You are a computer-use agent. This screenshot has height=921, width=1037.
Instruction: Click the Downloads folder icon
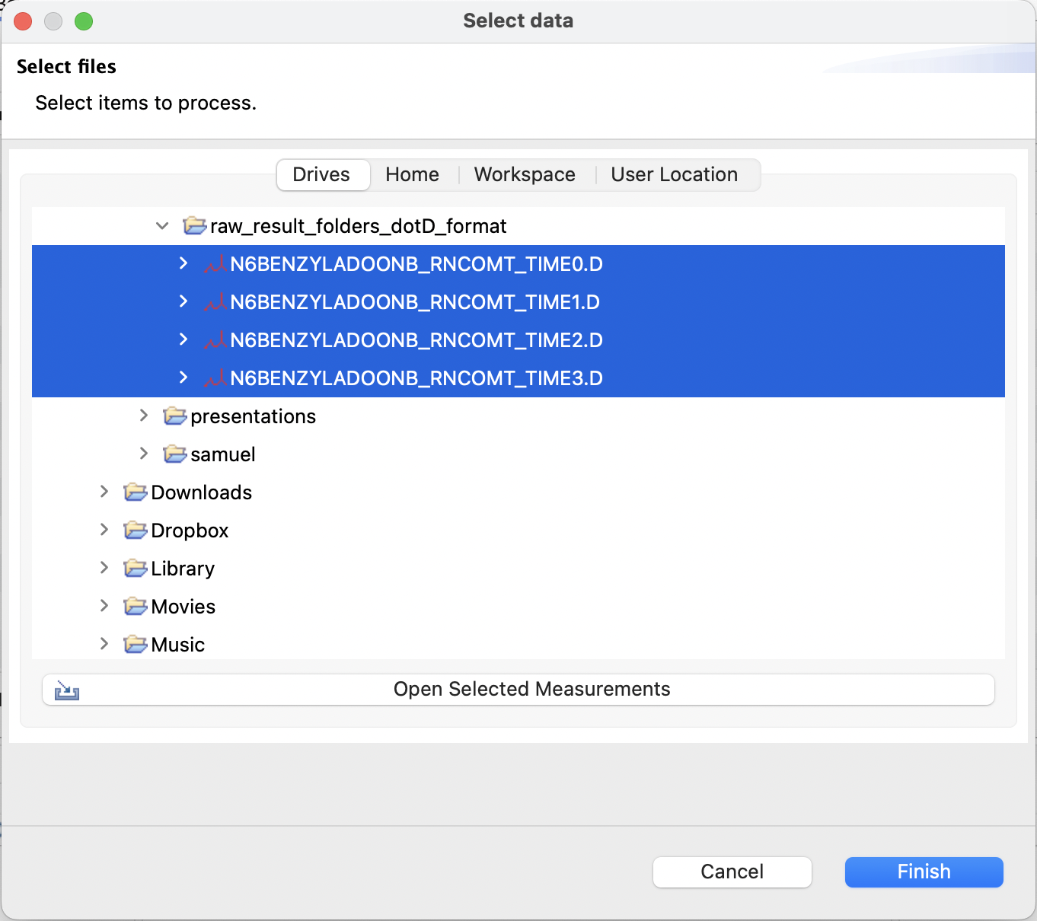[136, 492]
